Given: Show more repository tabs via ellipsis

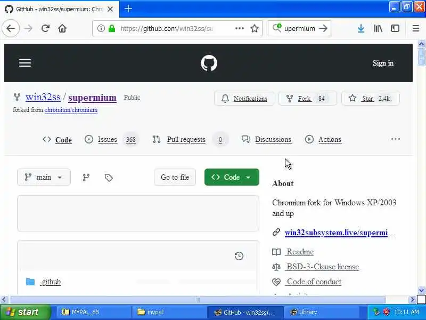Looking at the screenshot, I should (x=395, y=139).
